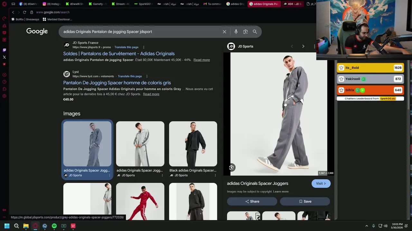Viewport: 412px width, 231px height.
Task: Search inside image with the Lens overlay icon
Action: point(231,168)
